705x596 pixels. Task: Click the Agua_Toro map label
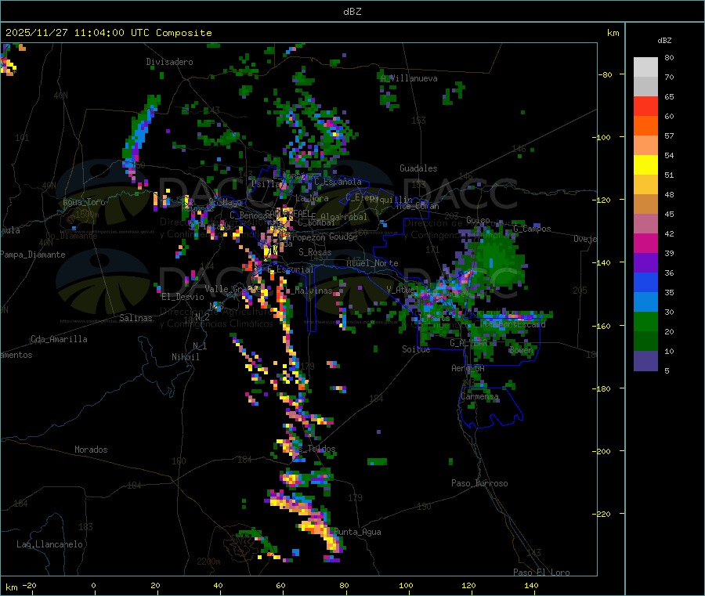coord(84,202)
